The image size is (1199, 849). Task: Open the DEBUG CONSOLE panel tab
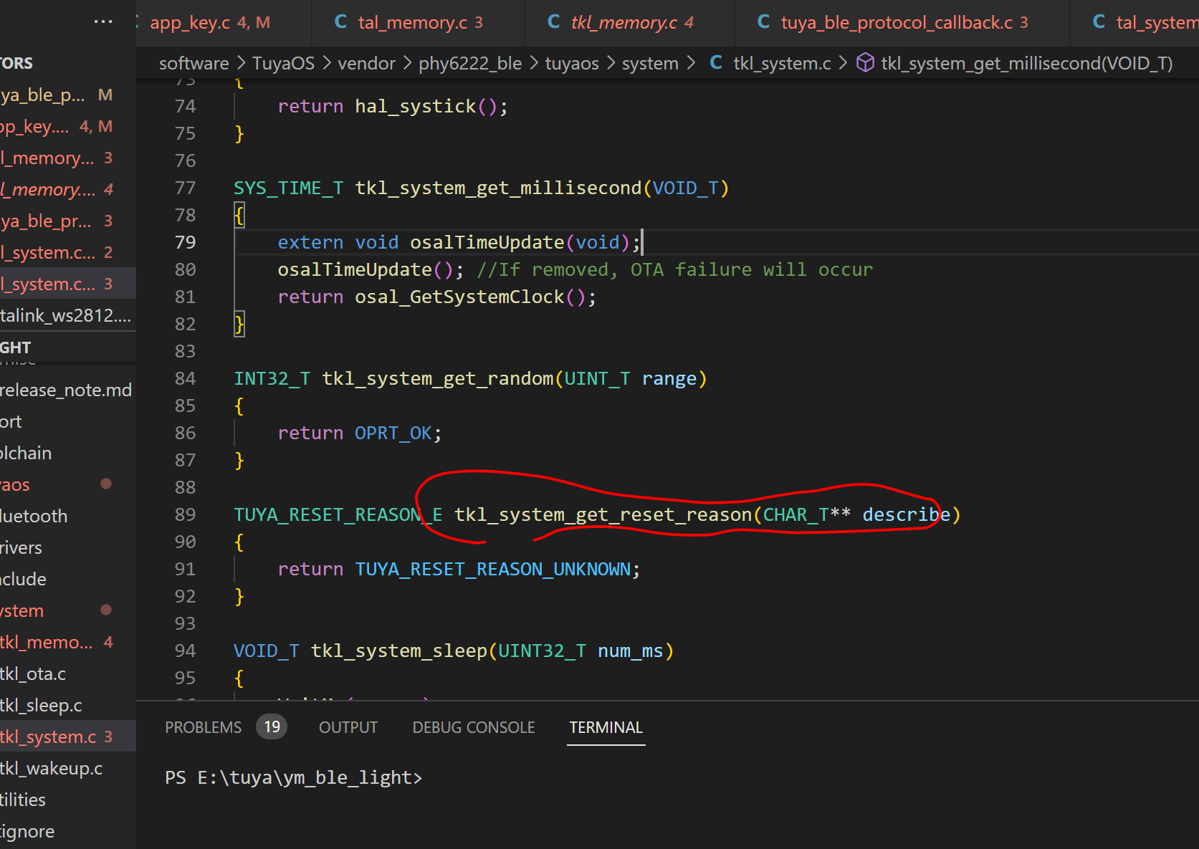point(474,727)
